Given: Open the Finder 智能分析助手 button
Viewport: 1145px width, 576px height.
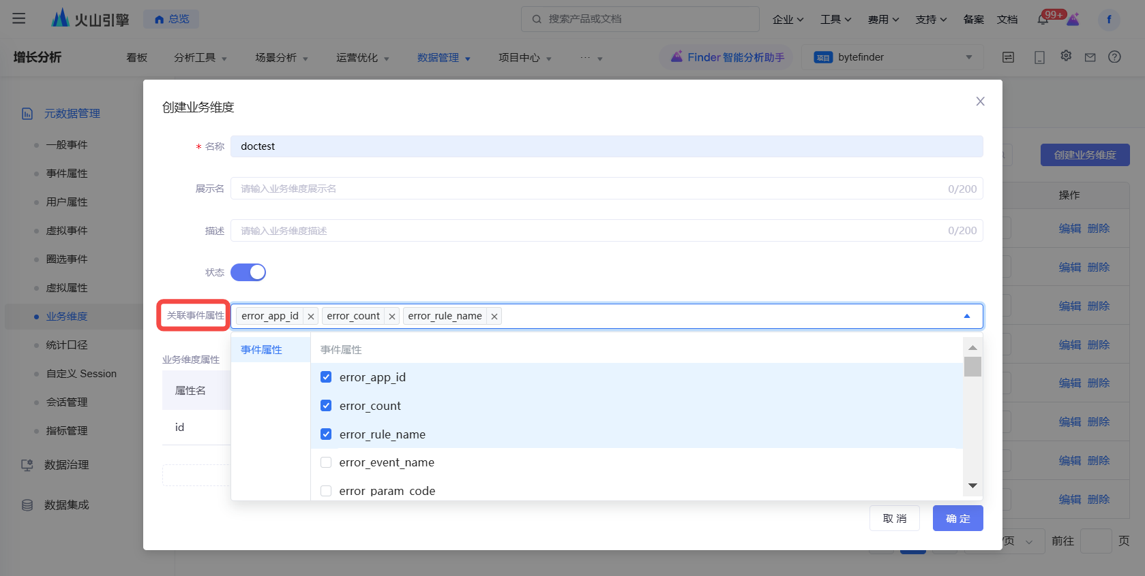Looking at the screenshot, I should 728,57.
